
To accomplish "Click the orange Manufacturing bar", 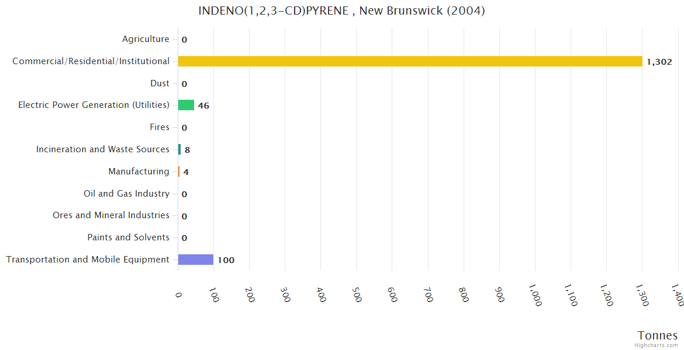I will [x=179, y=171].
